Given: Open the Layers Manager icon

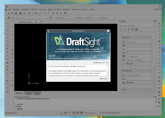Looking at the screenshot, I should tap(9, 18).
